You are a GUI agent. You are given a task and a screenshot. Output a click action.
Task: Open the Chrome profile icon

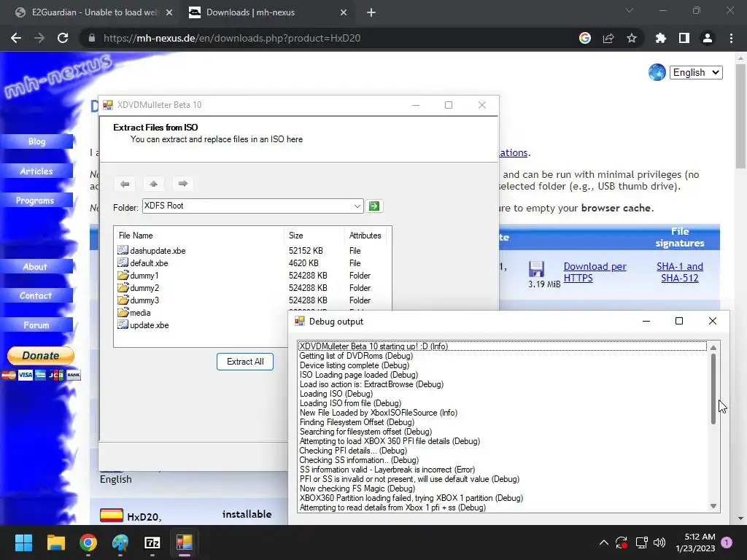(708, 38)
